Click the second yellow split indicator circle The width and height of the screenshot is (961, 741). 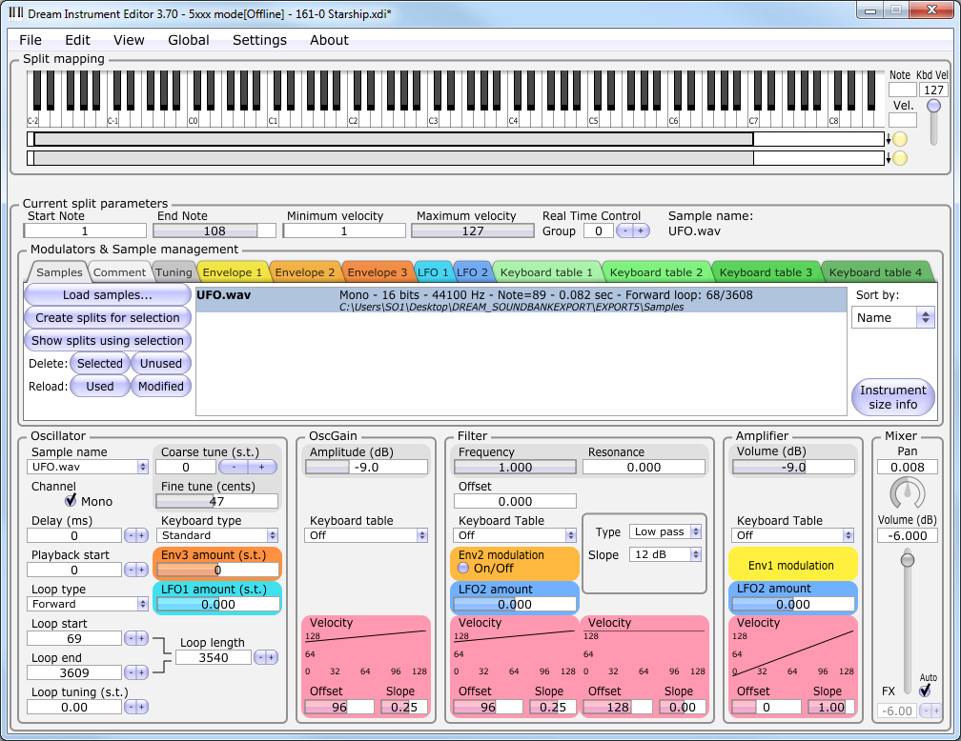(x=900, y=159)
